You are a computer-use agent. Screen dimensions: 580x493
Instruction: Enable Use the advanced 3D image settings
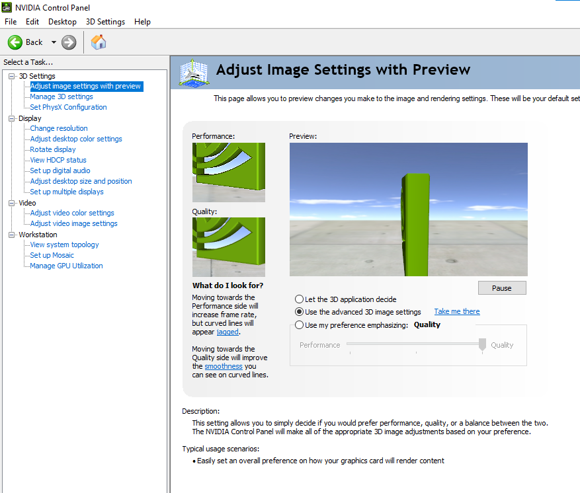click(299, 311)
